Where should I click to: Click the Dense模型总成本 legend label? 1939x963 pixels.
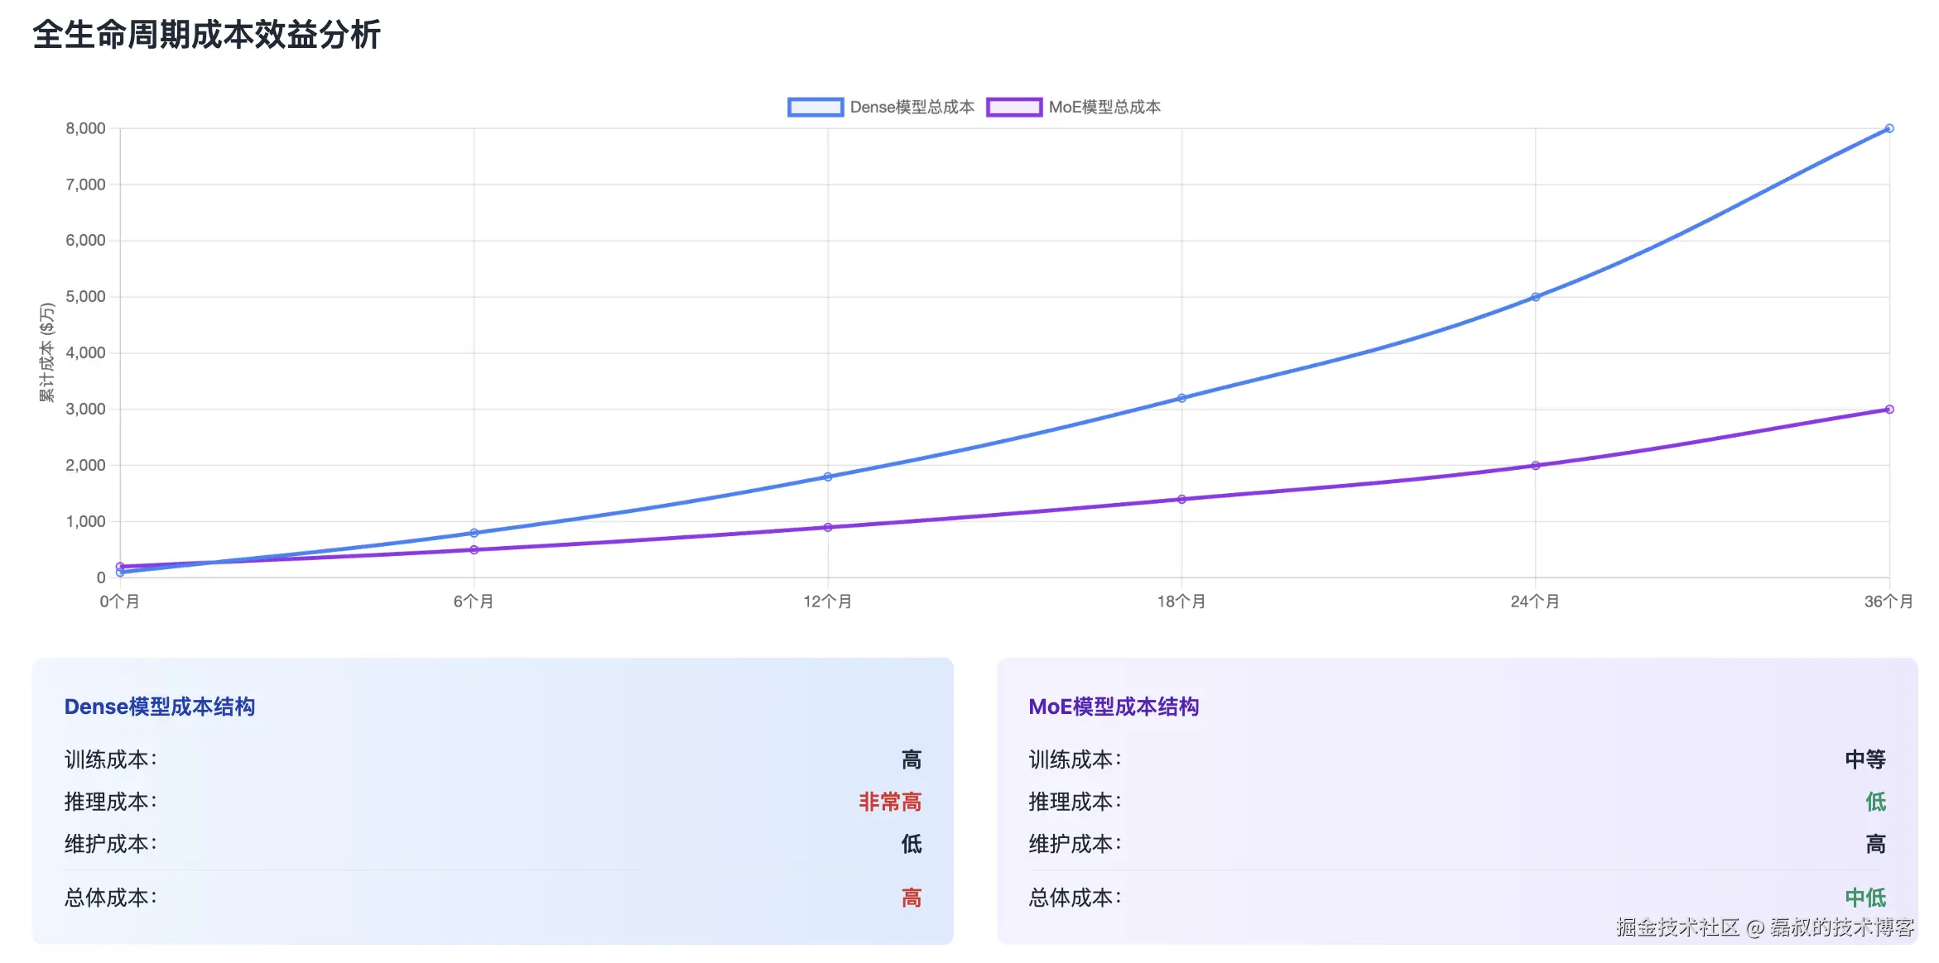[912, 107]
